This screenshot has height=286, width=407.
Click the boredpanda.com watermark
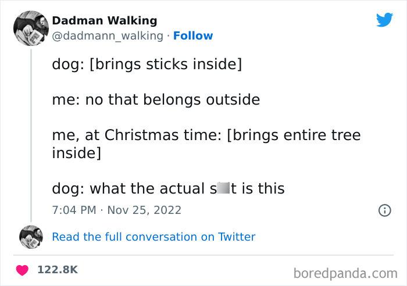tap(345, 274)
